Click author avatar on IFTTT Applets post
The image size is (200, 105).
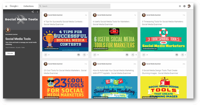(95, 64)
